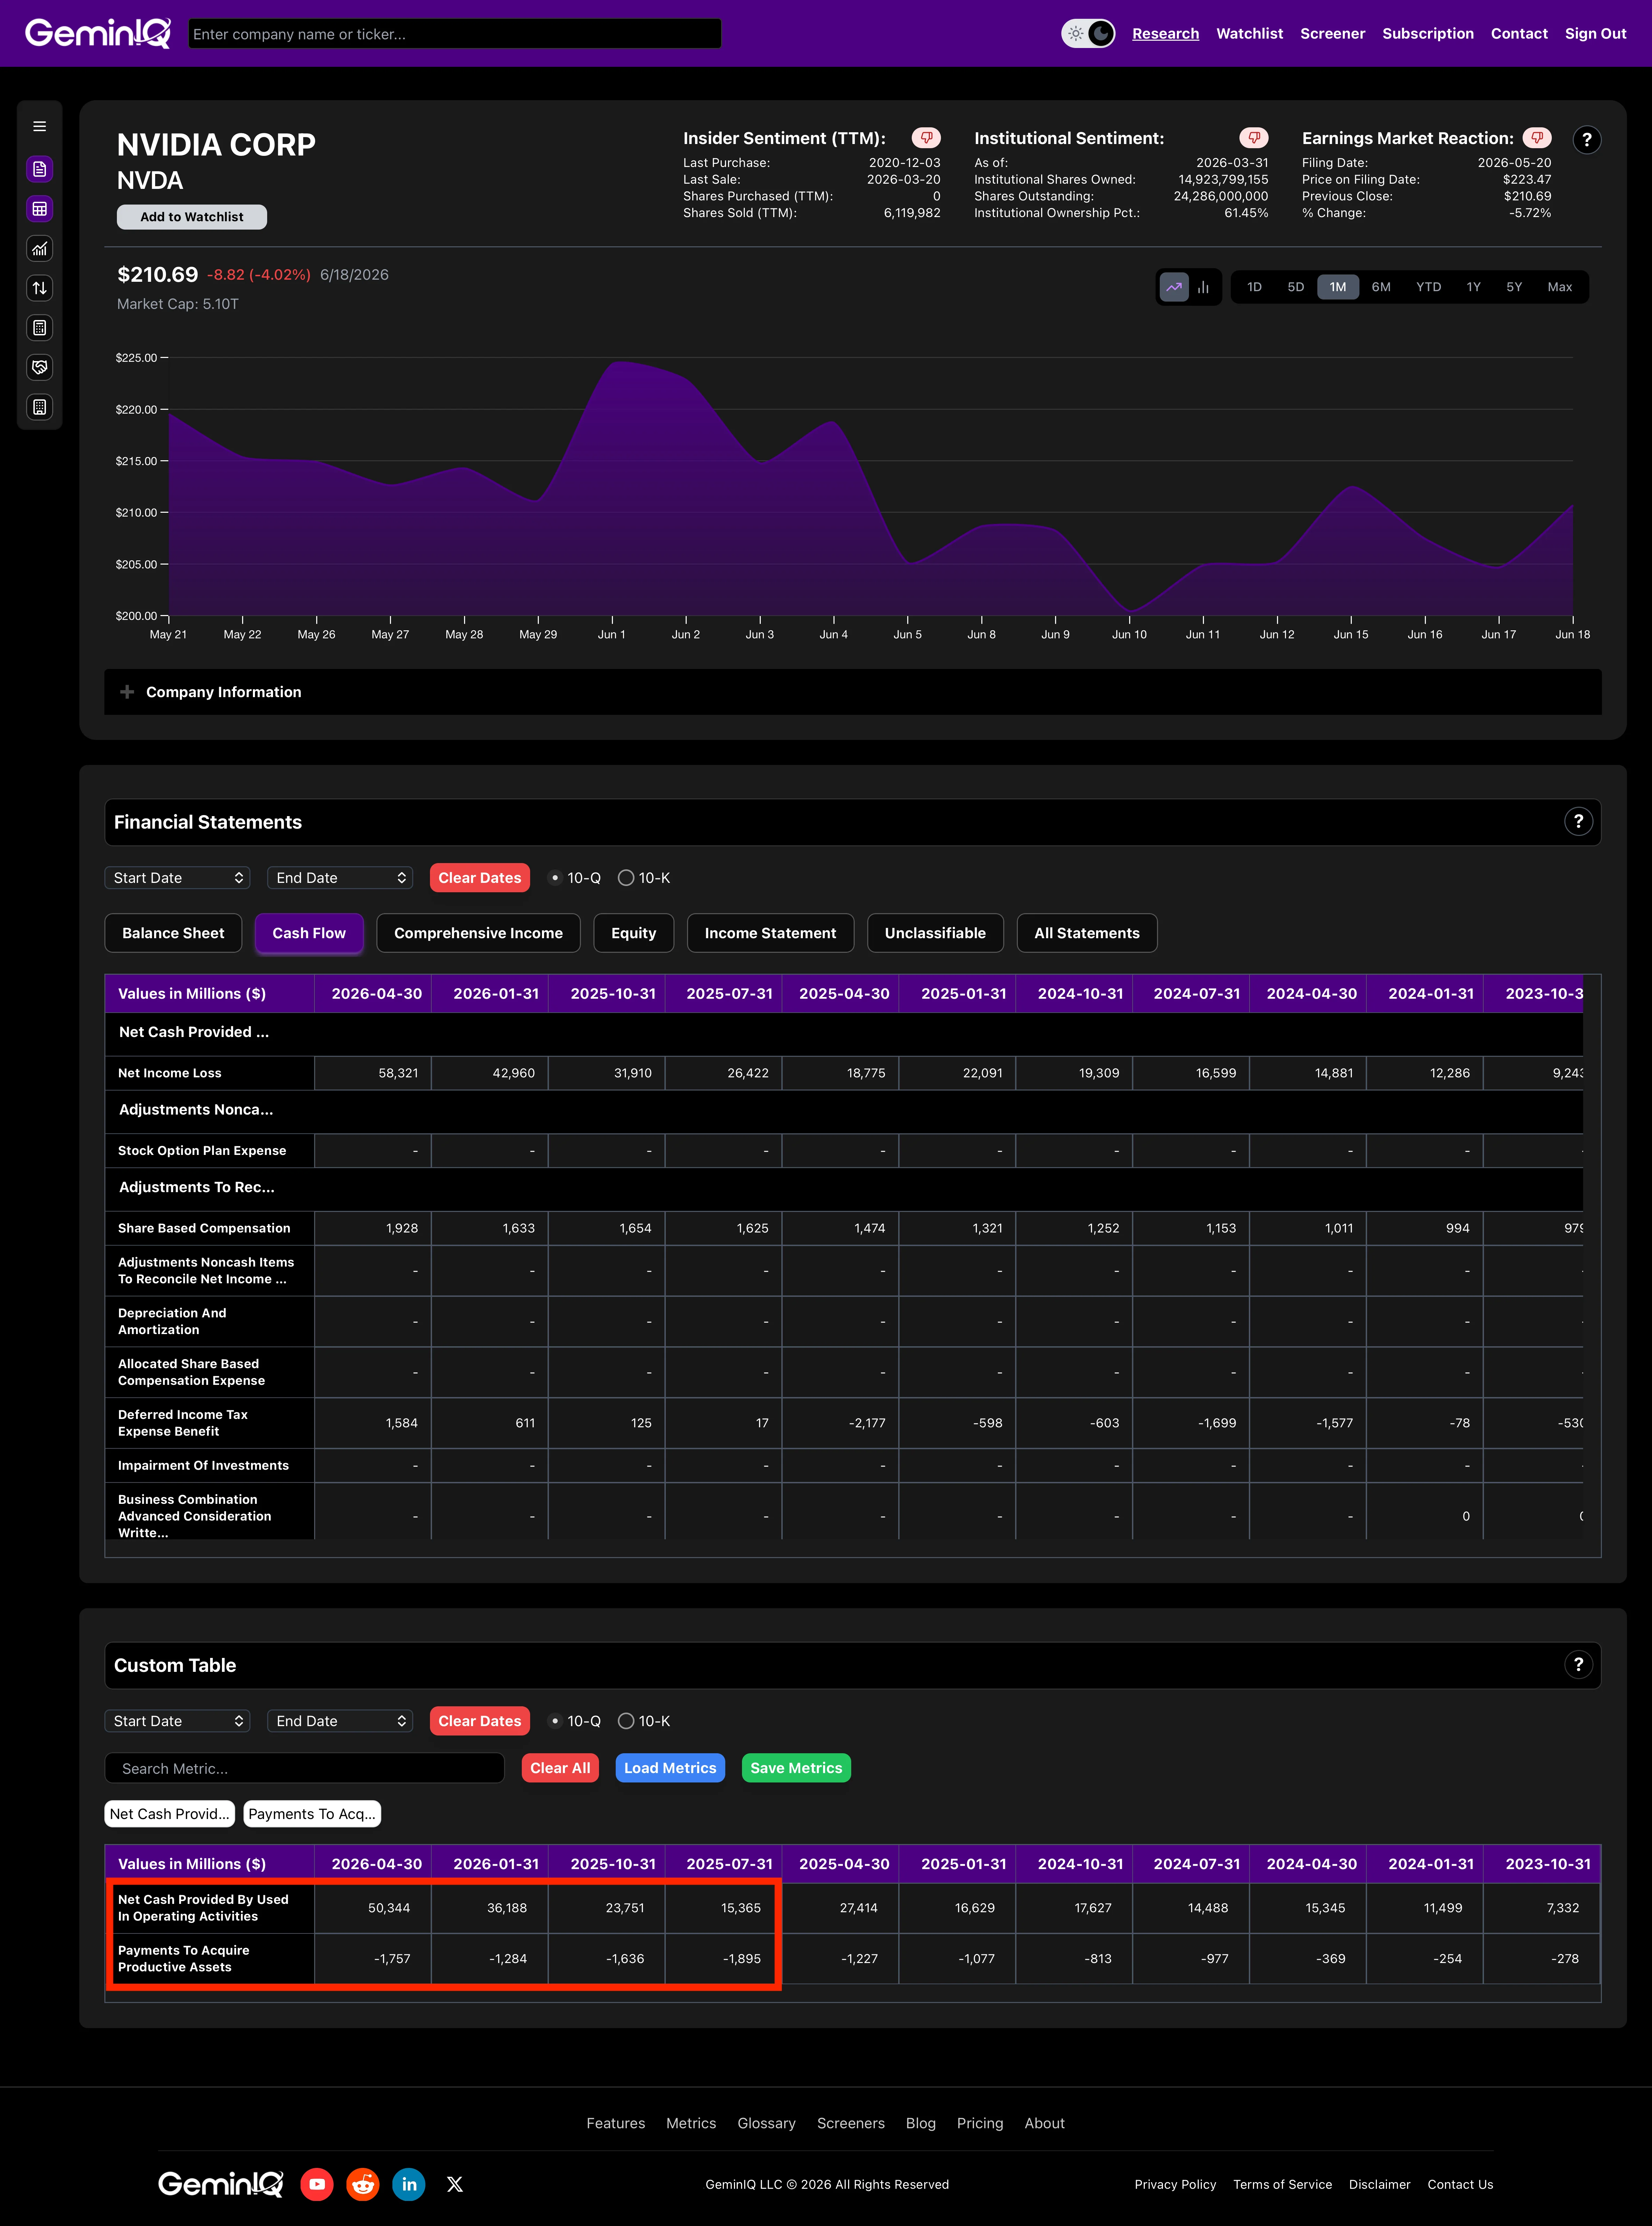Select the bar chart type icon
Viewport: 1652px width, 2226px height.
(1203, 287)
